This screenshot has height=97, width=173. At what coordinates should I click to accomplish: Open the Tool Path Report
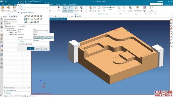pos(76,9)
